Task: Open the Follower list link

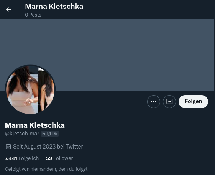Action: click(x=59, y=158)
